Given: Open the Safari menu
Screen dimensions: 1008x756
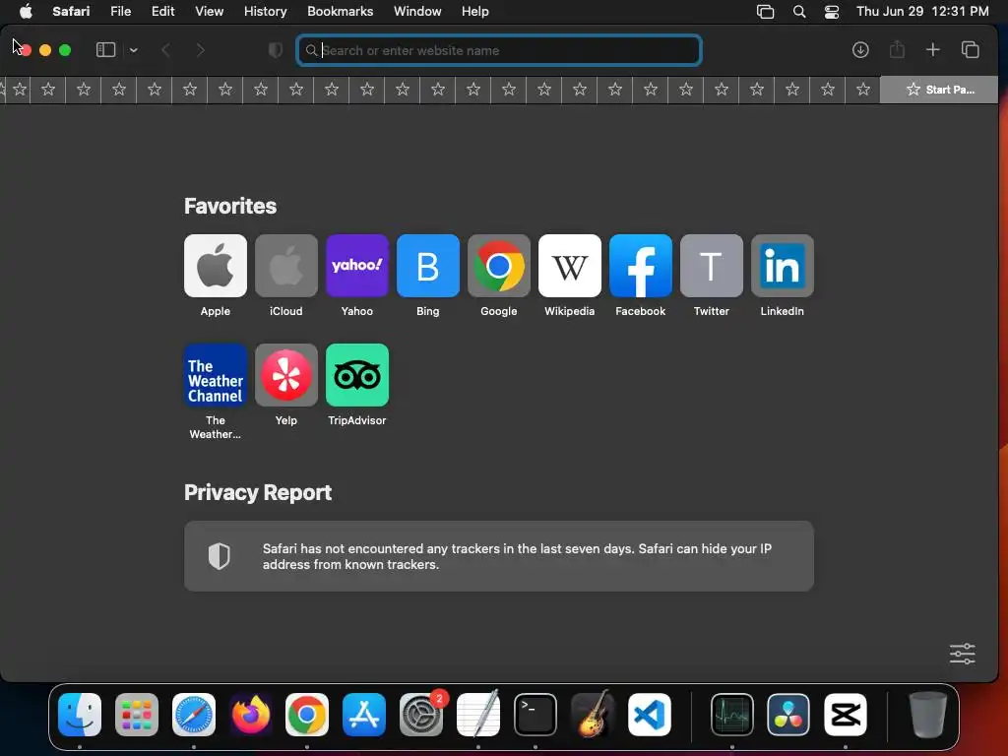Looking at the screenshot, I should coord(71,12).
